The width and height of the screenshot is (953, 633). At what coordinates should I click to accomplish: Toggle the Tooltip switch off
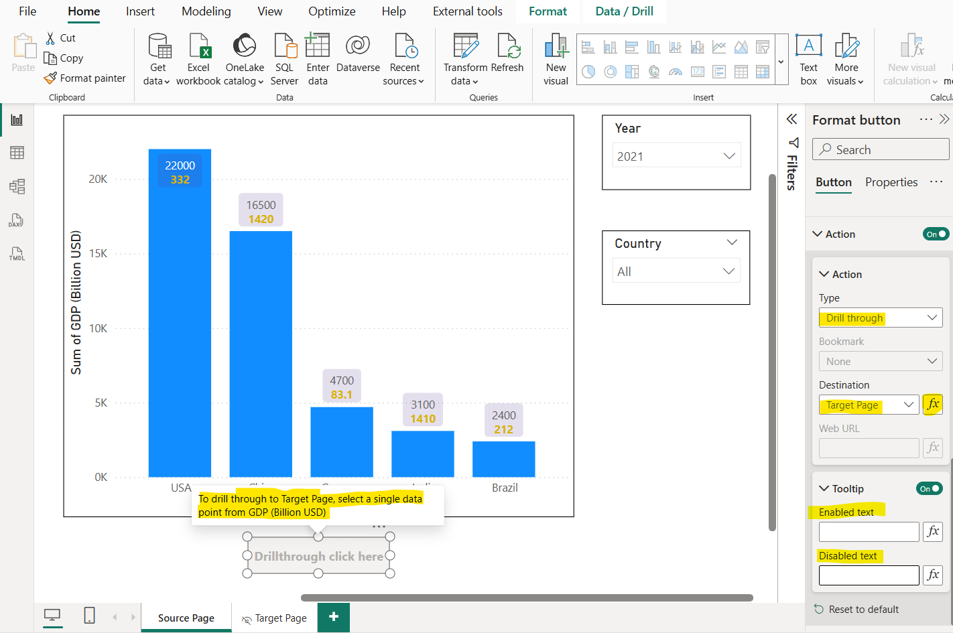929,488
